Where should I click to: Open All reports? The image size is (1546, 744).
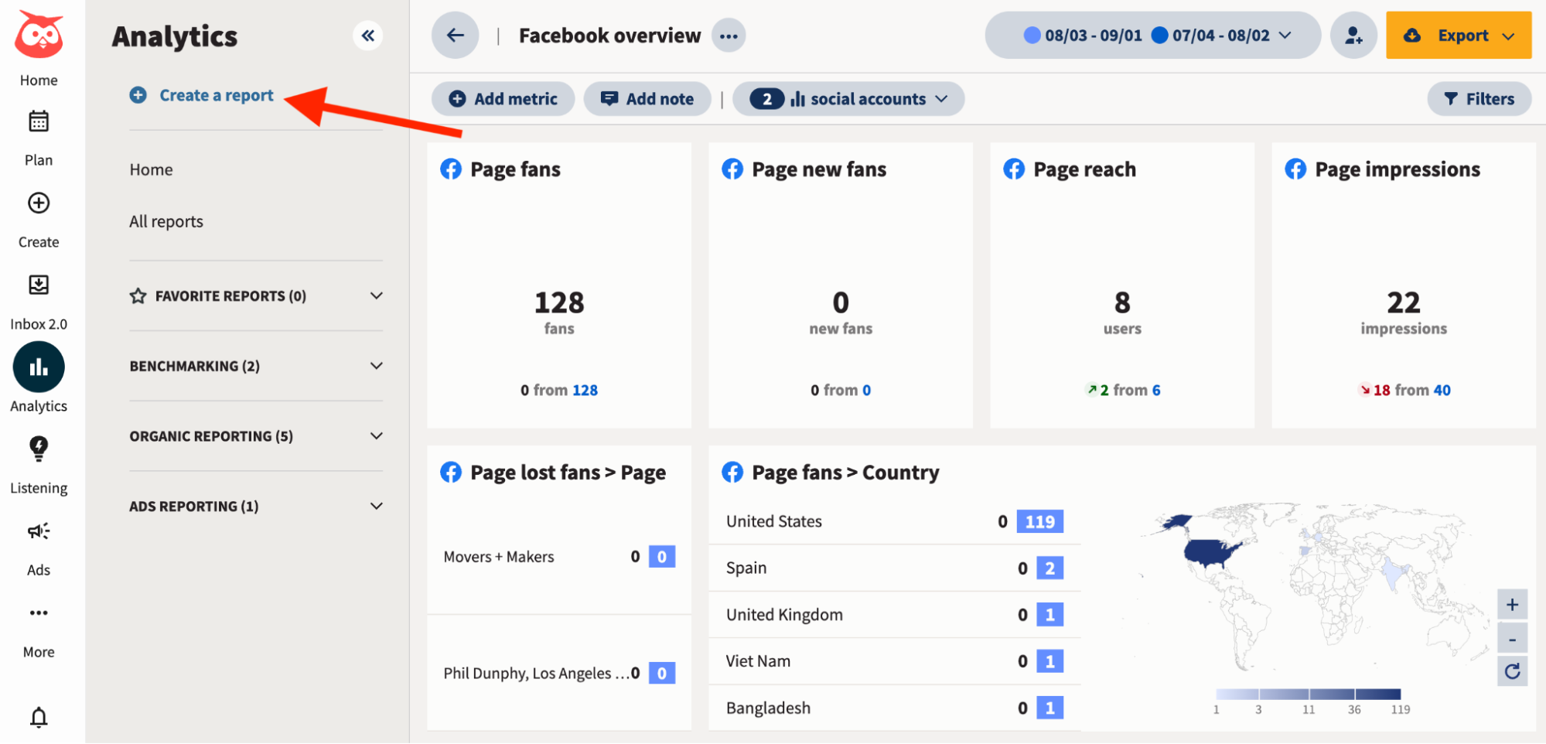[166, 221]
